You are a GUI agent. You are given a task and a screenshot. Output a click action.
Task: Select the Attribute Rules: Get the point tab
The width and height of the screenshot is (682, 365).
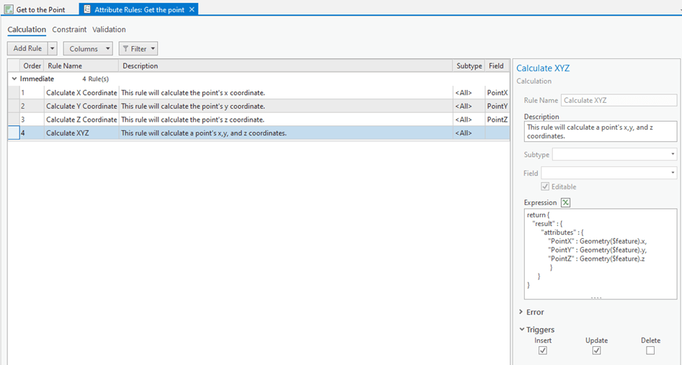138,9
